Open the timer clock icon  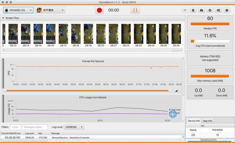[210, 10]
